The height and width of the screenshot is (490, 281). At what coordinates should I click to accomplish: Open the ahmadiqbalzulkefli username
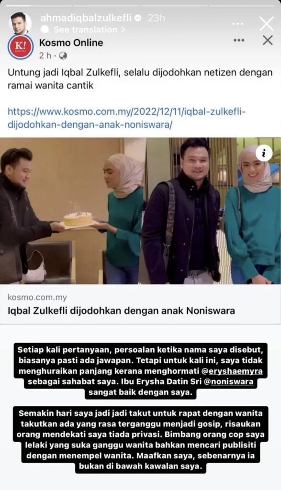tap(86, 18)
